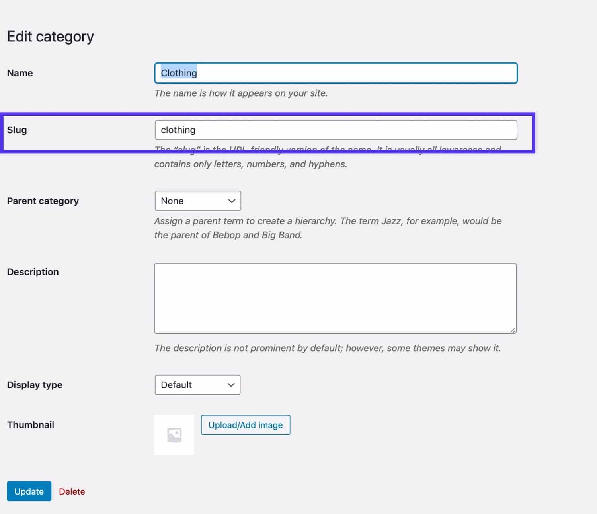The width and height of the screenshot is (597, 514).
Task: Click inside the highlighted Slug field
Action: [336, 130]
